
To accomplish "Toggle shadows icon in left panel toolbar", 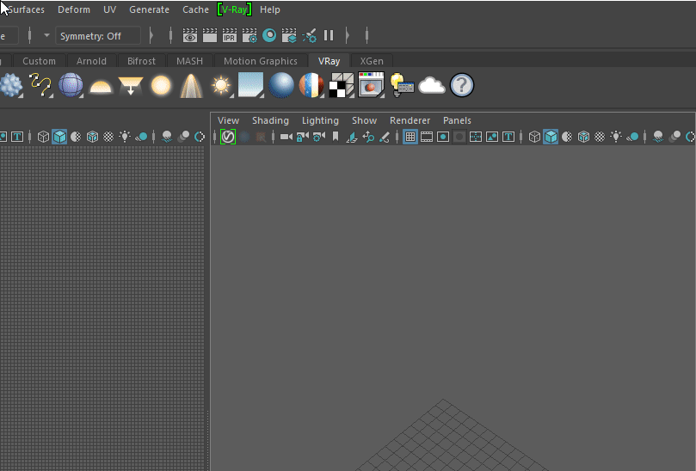I will (141, 137).
